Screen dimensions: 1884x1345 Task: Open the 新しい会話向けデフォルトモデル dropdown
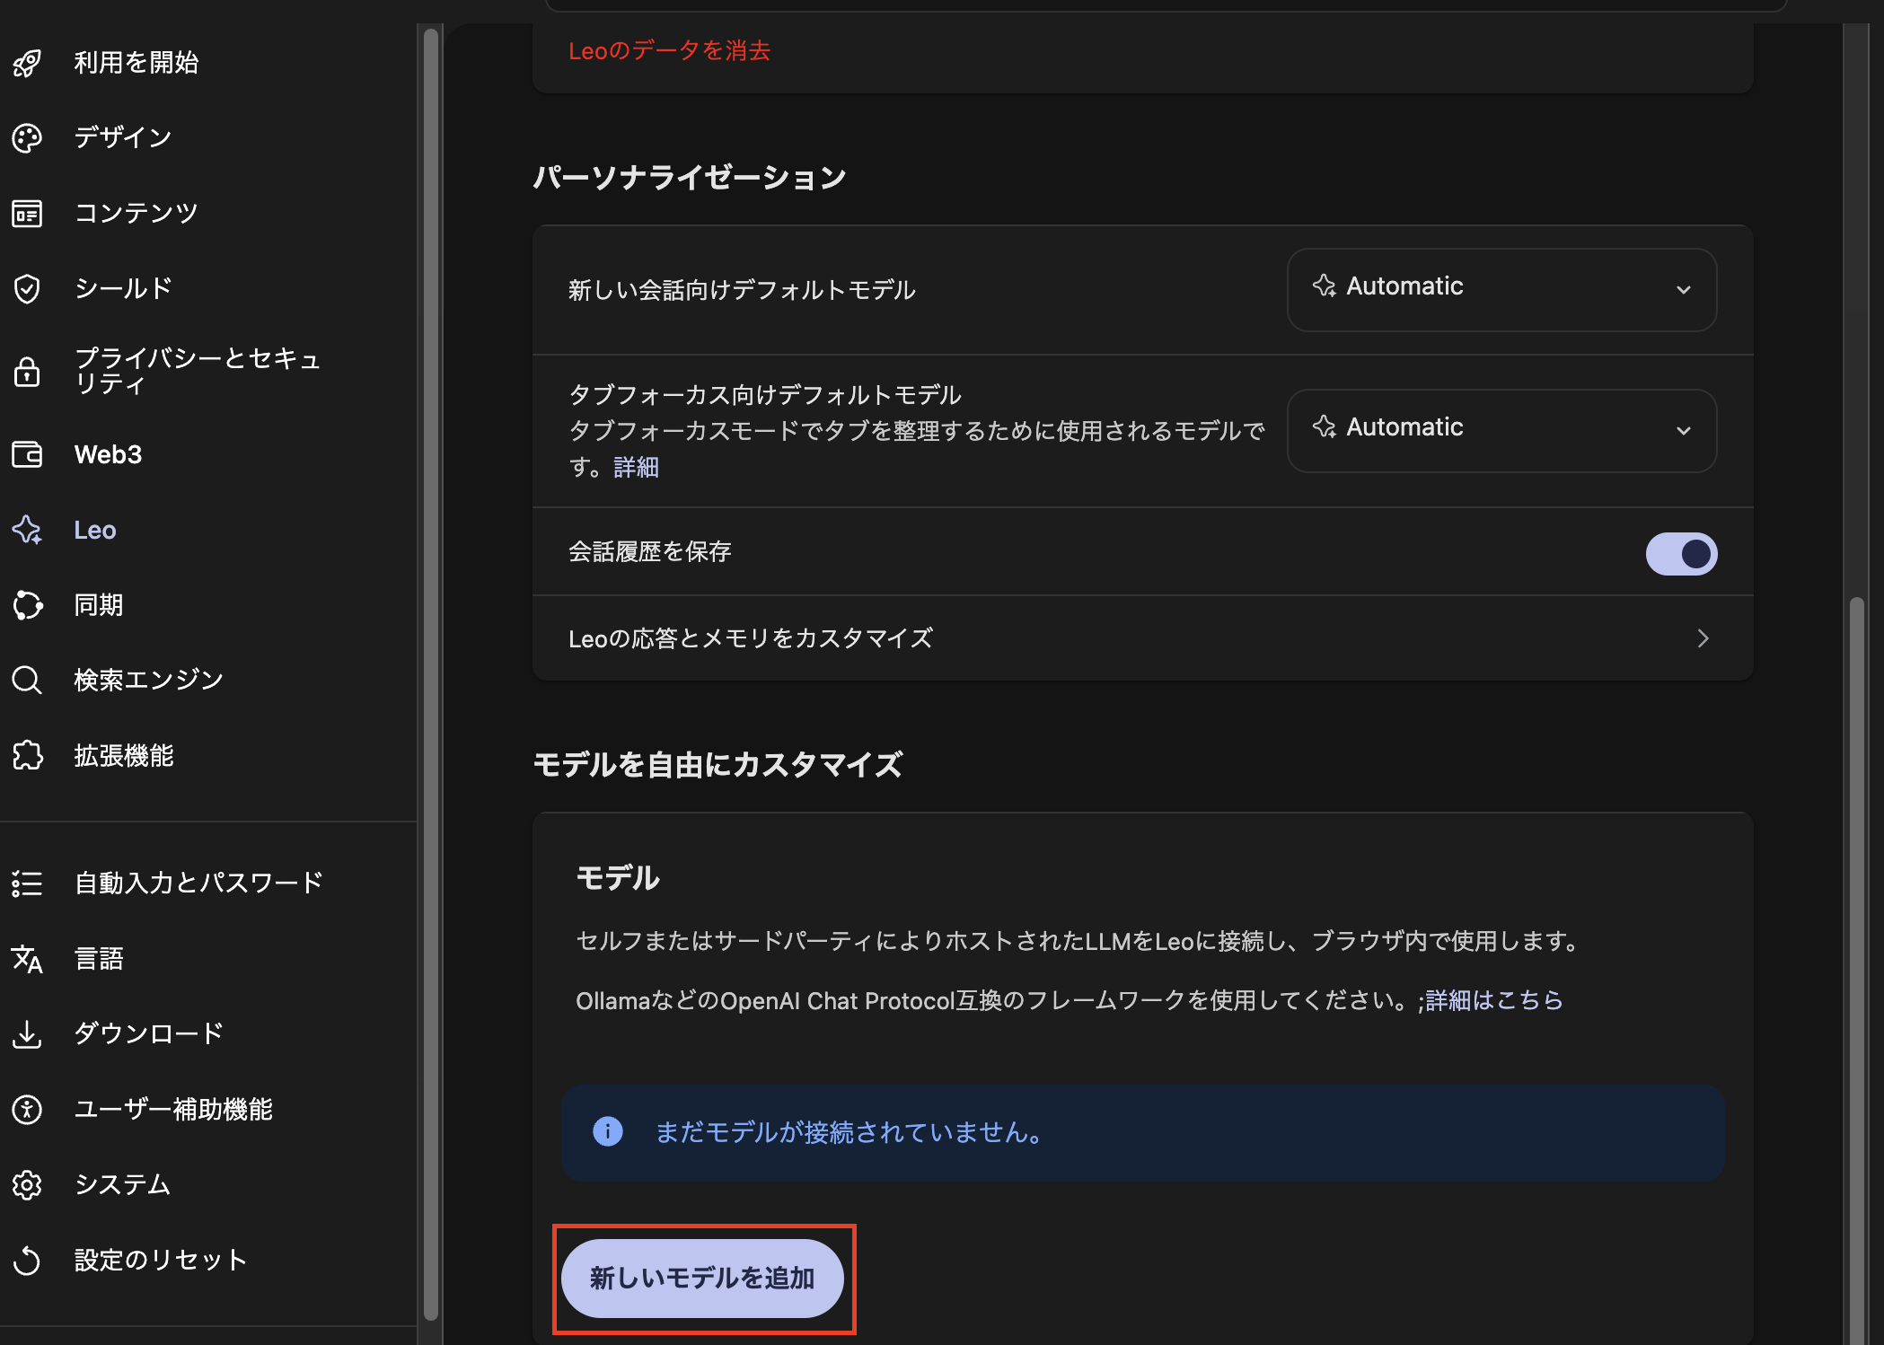1501,289
